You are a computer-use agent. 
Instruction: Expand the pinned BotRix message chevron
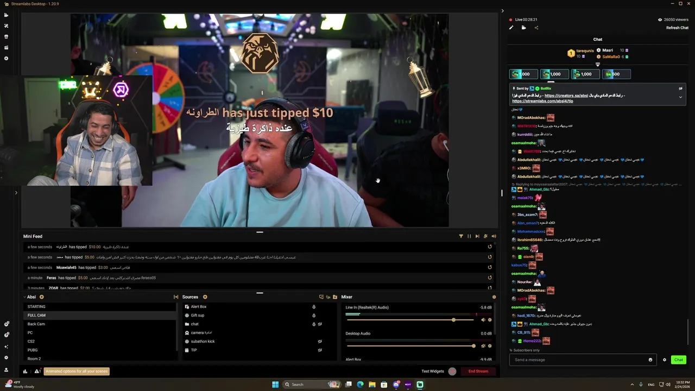click(680, 97)
